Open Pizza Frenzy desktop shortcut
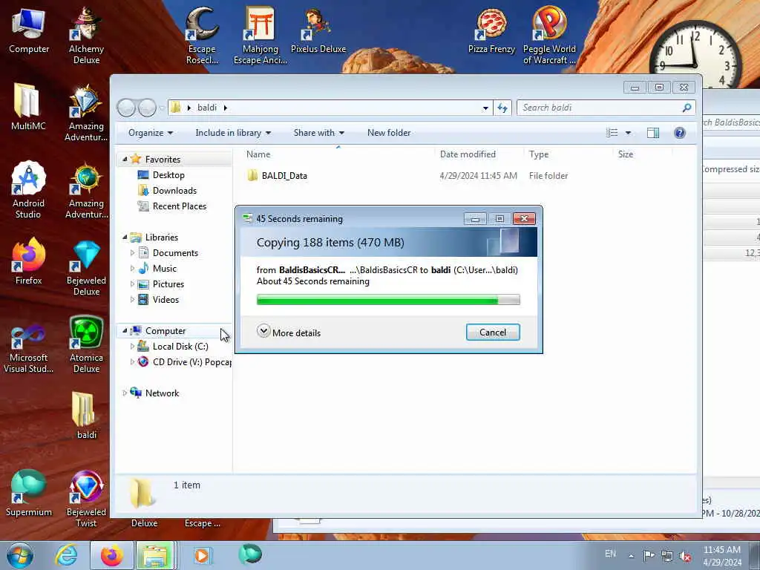760x570 pixels. (x=491, y=31)
